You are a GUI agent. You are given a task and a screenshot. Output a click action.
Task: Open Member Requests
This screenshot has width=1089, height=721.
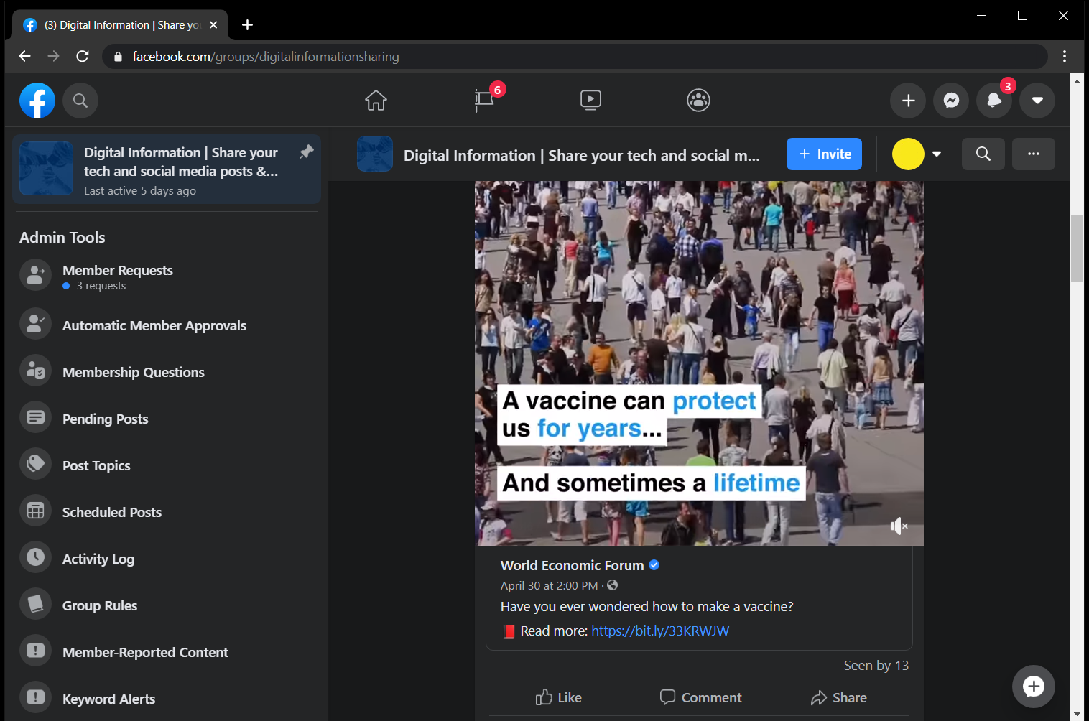(167, 277)
